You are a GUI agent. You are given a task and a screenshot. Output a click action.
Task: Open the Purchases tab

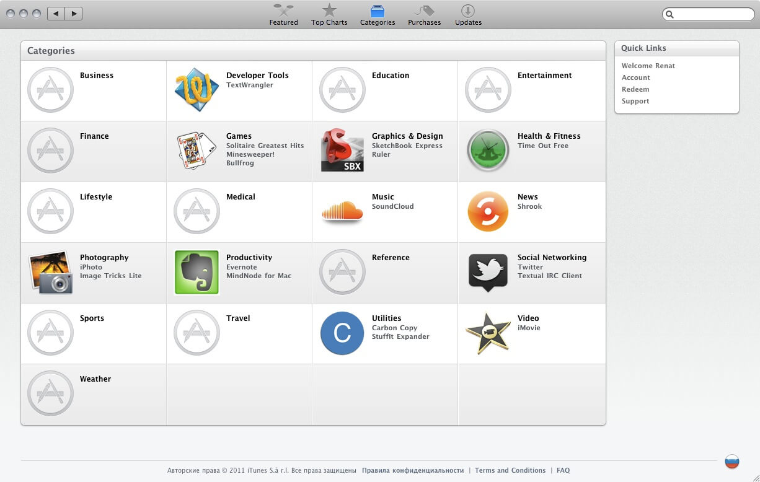point(424,15)
